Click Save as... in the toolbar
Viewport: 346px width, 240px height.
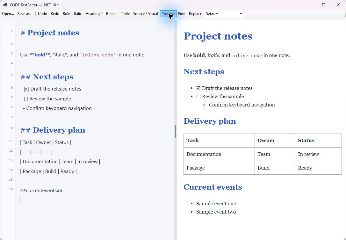(x=25, y=14)
